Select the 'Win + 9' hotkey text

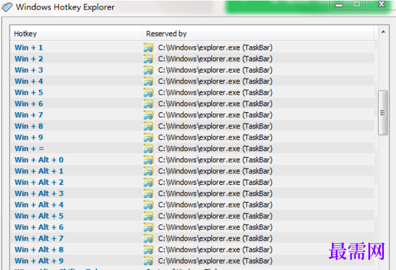click(29, 137)
